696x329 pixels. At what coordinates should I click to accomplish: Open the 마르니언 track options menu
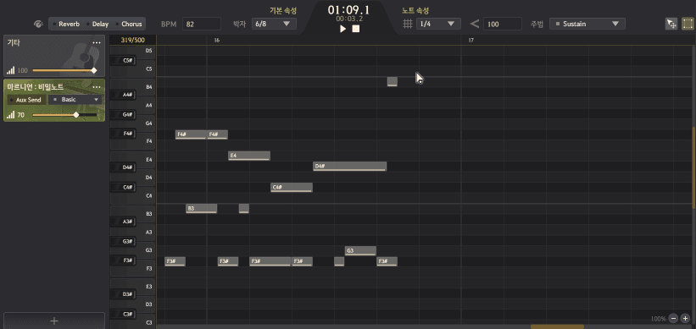click(x=97, y=86)
